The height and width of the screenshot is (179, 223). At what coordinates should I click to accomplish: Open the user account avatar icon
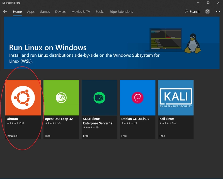[x=207, y=11]
